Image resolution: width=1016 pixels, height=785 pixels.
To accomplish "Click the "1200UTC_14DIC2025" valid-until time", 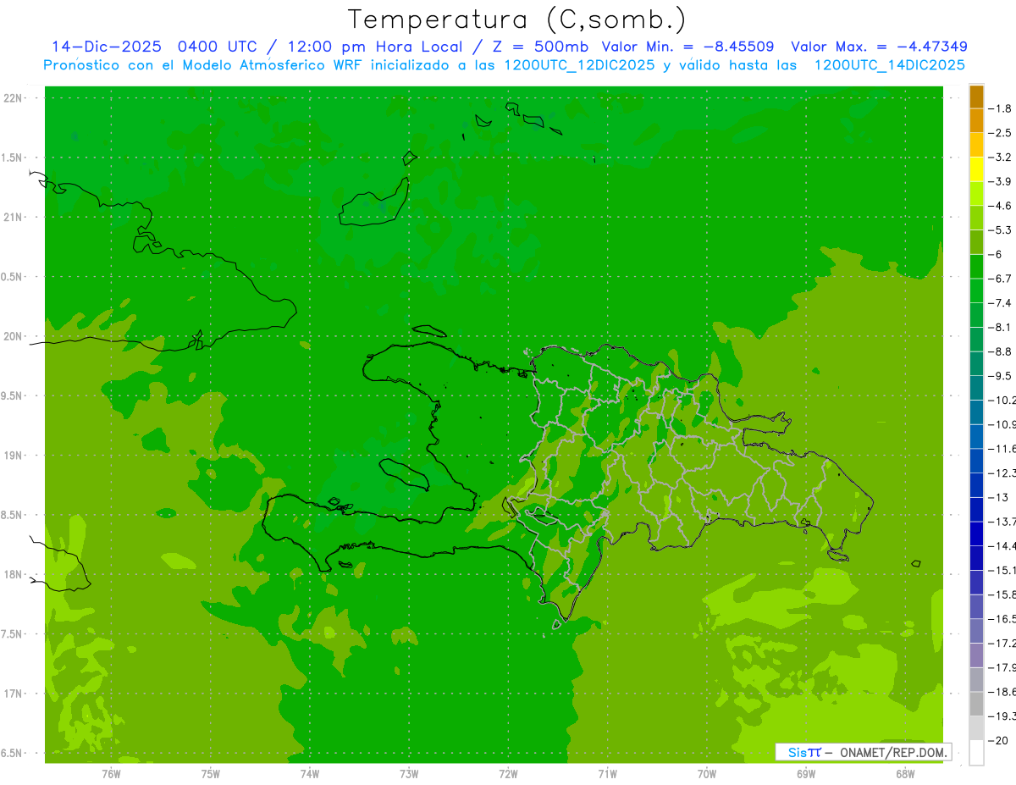I will pos(889,65).
